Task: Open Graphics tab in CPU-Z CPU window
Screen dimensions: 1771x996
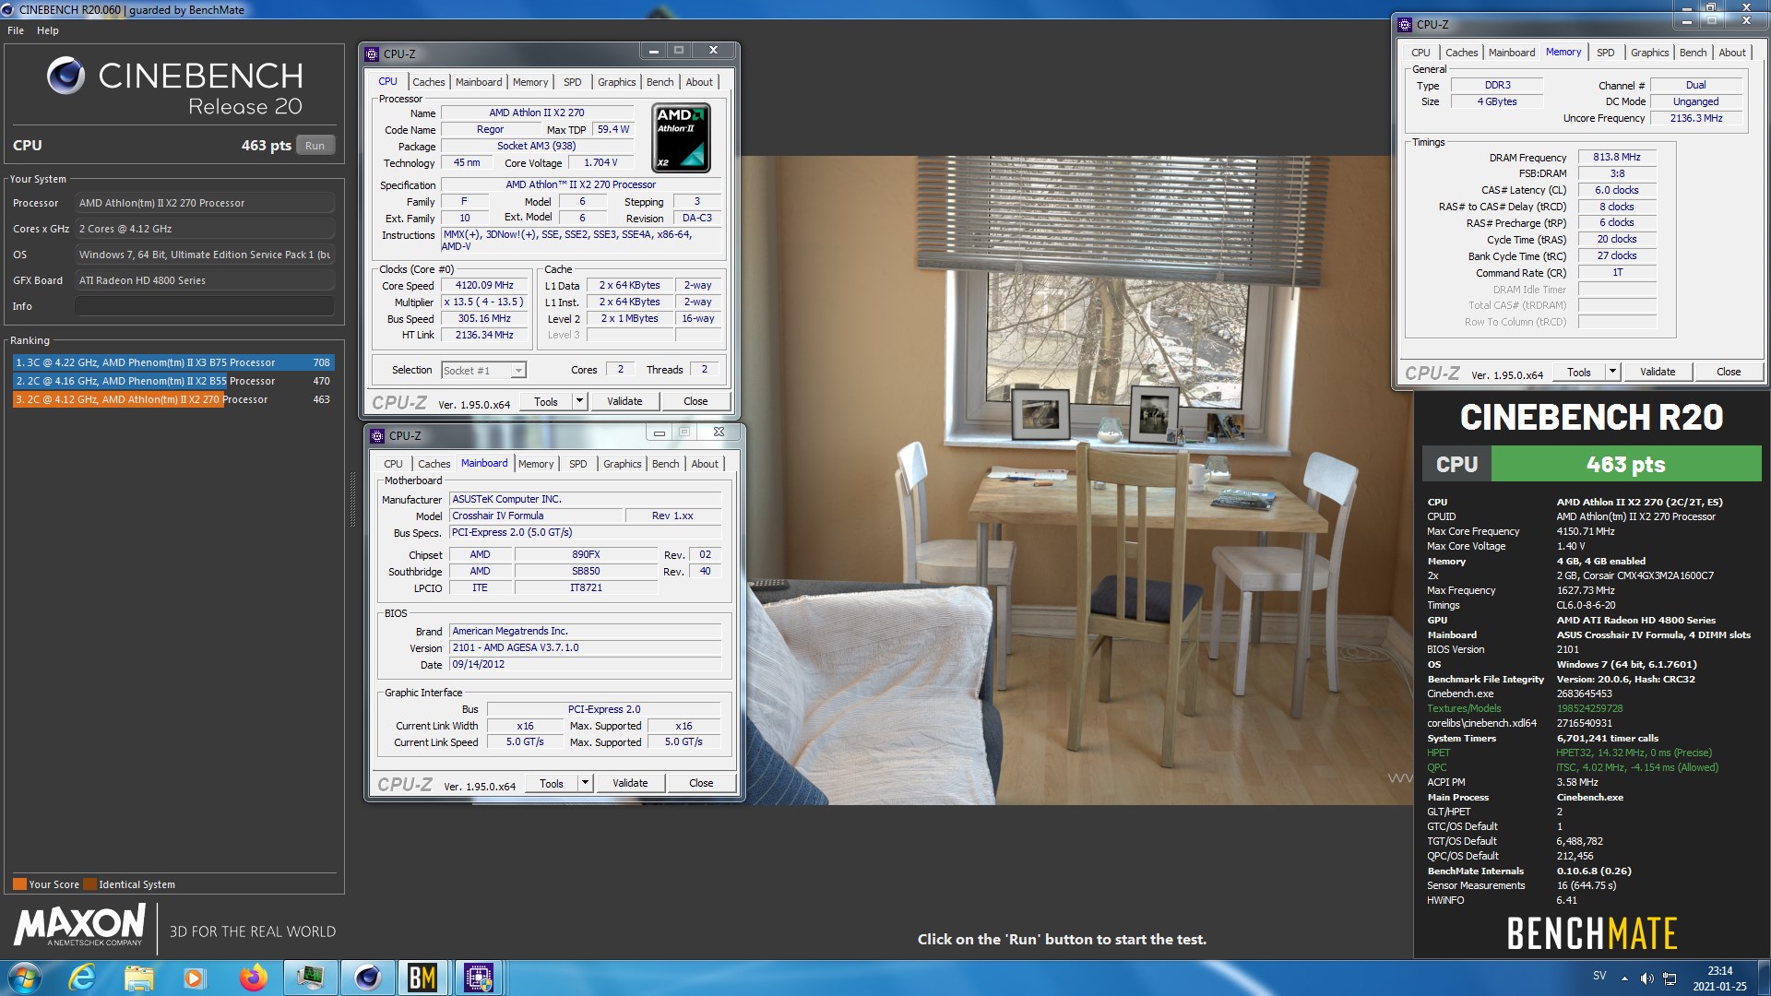Action: coord(616,82)
